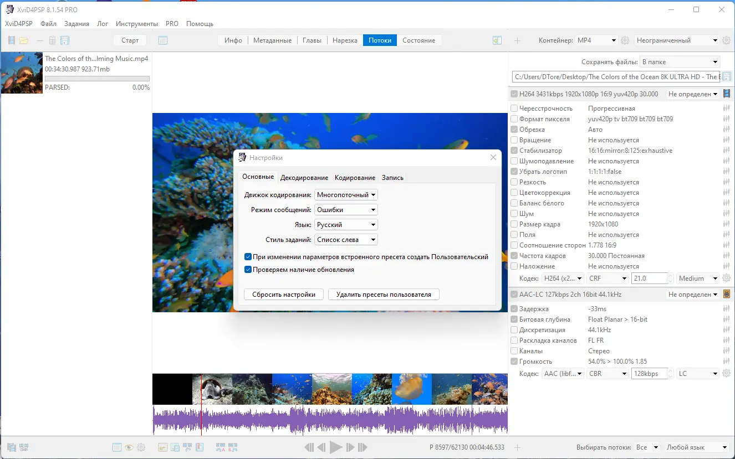Switch to the Метаданные tab
735x459 pixels.
pyautogui.click(x=272, y=40)
